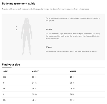Select the B waist marker label
The height and width of the screenshot is (104, 107).
pos(16,30)
